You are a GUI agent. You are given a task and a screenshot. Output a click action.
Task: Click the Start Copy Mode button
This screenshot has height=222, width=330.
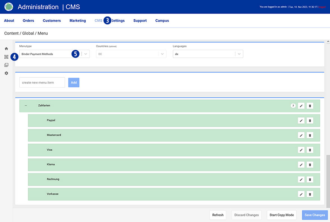282,215
